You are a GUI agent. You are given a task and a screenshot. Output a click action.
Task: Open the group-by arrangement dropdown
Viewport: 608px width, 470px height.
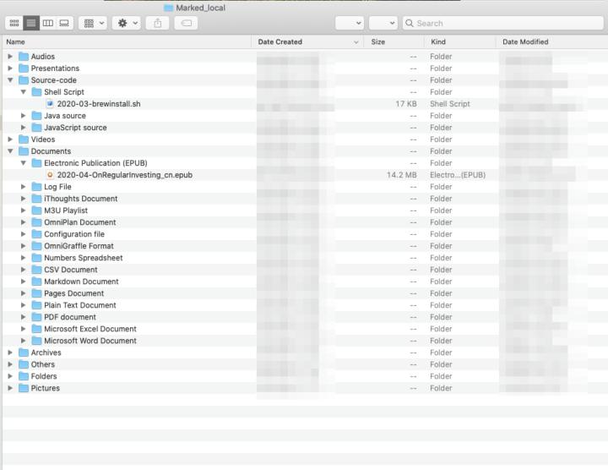click(93, 24)
